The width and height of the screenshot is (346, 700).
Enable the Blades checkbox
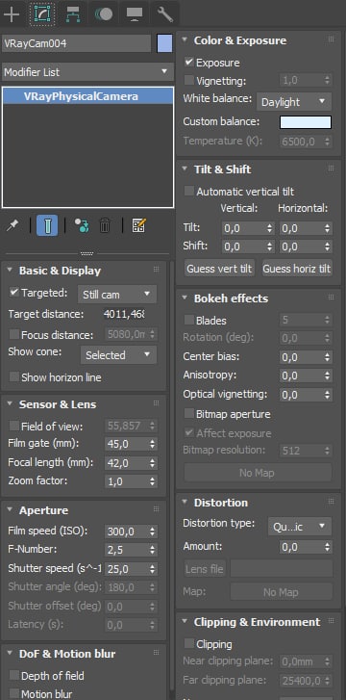pyautogui.click(x=189, y=320)
